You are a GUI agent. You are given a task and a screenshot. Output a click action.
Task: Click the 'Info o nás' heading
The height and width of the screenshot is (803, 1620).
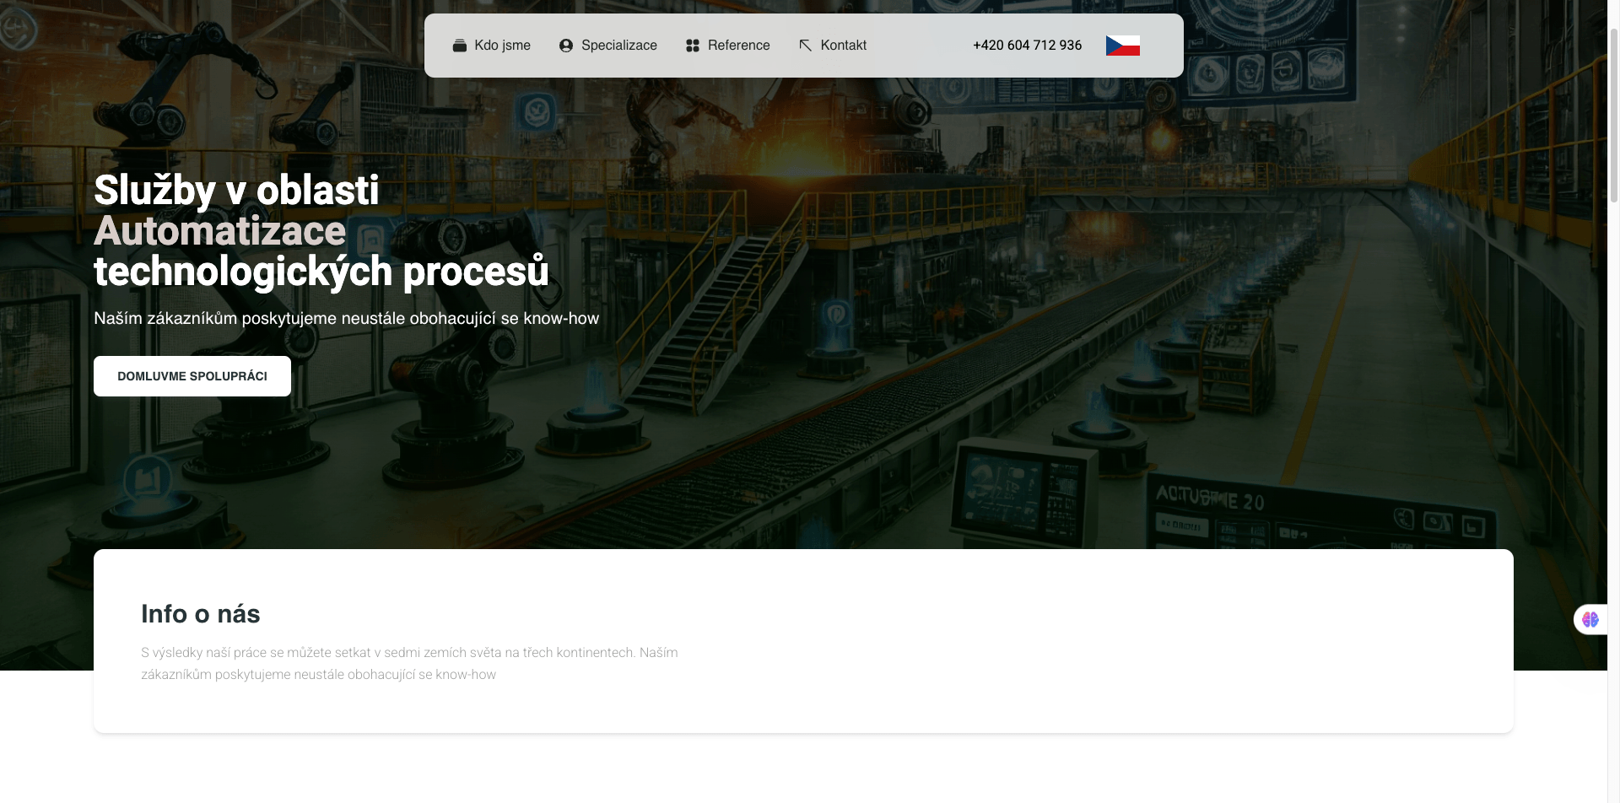[x=201, y=614]
